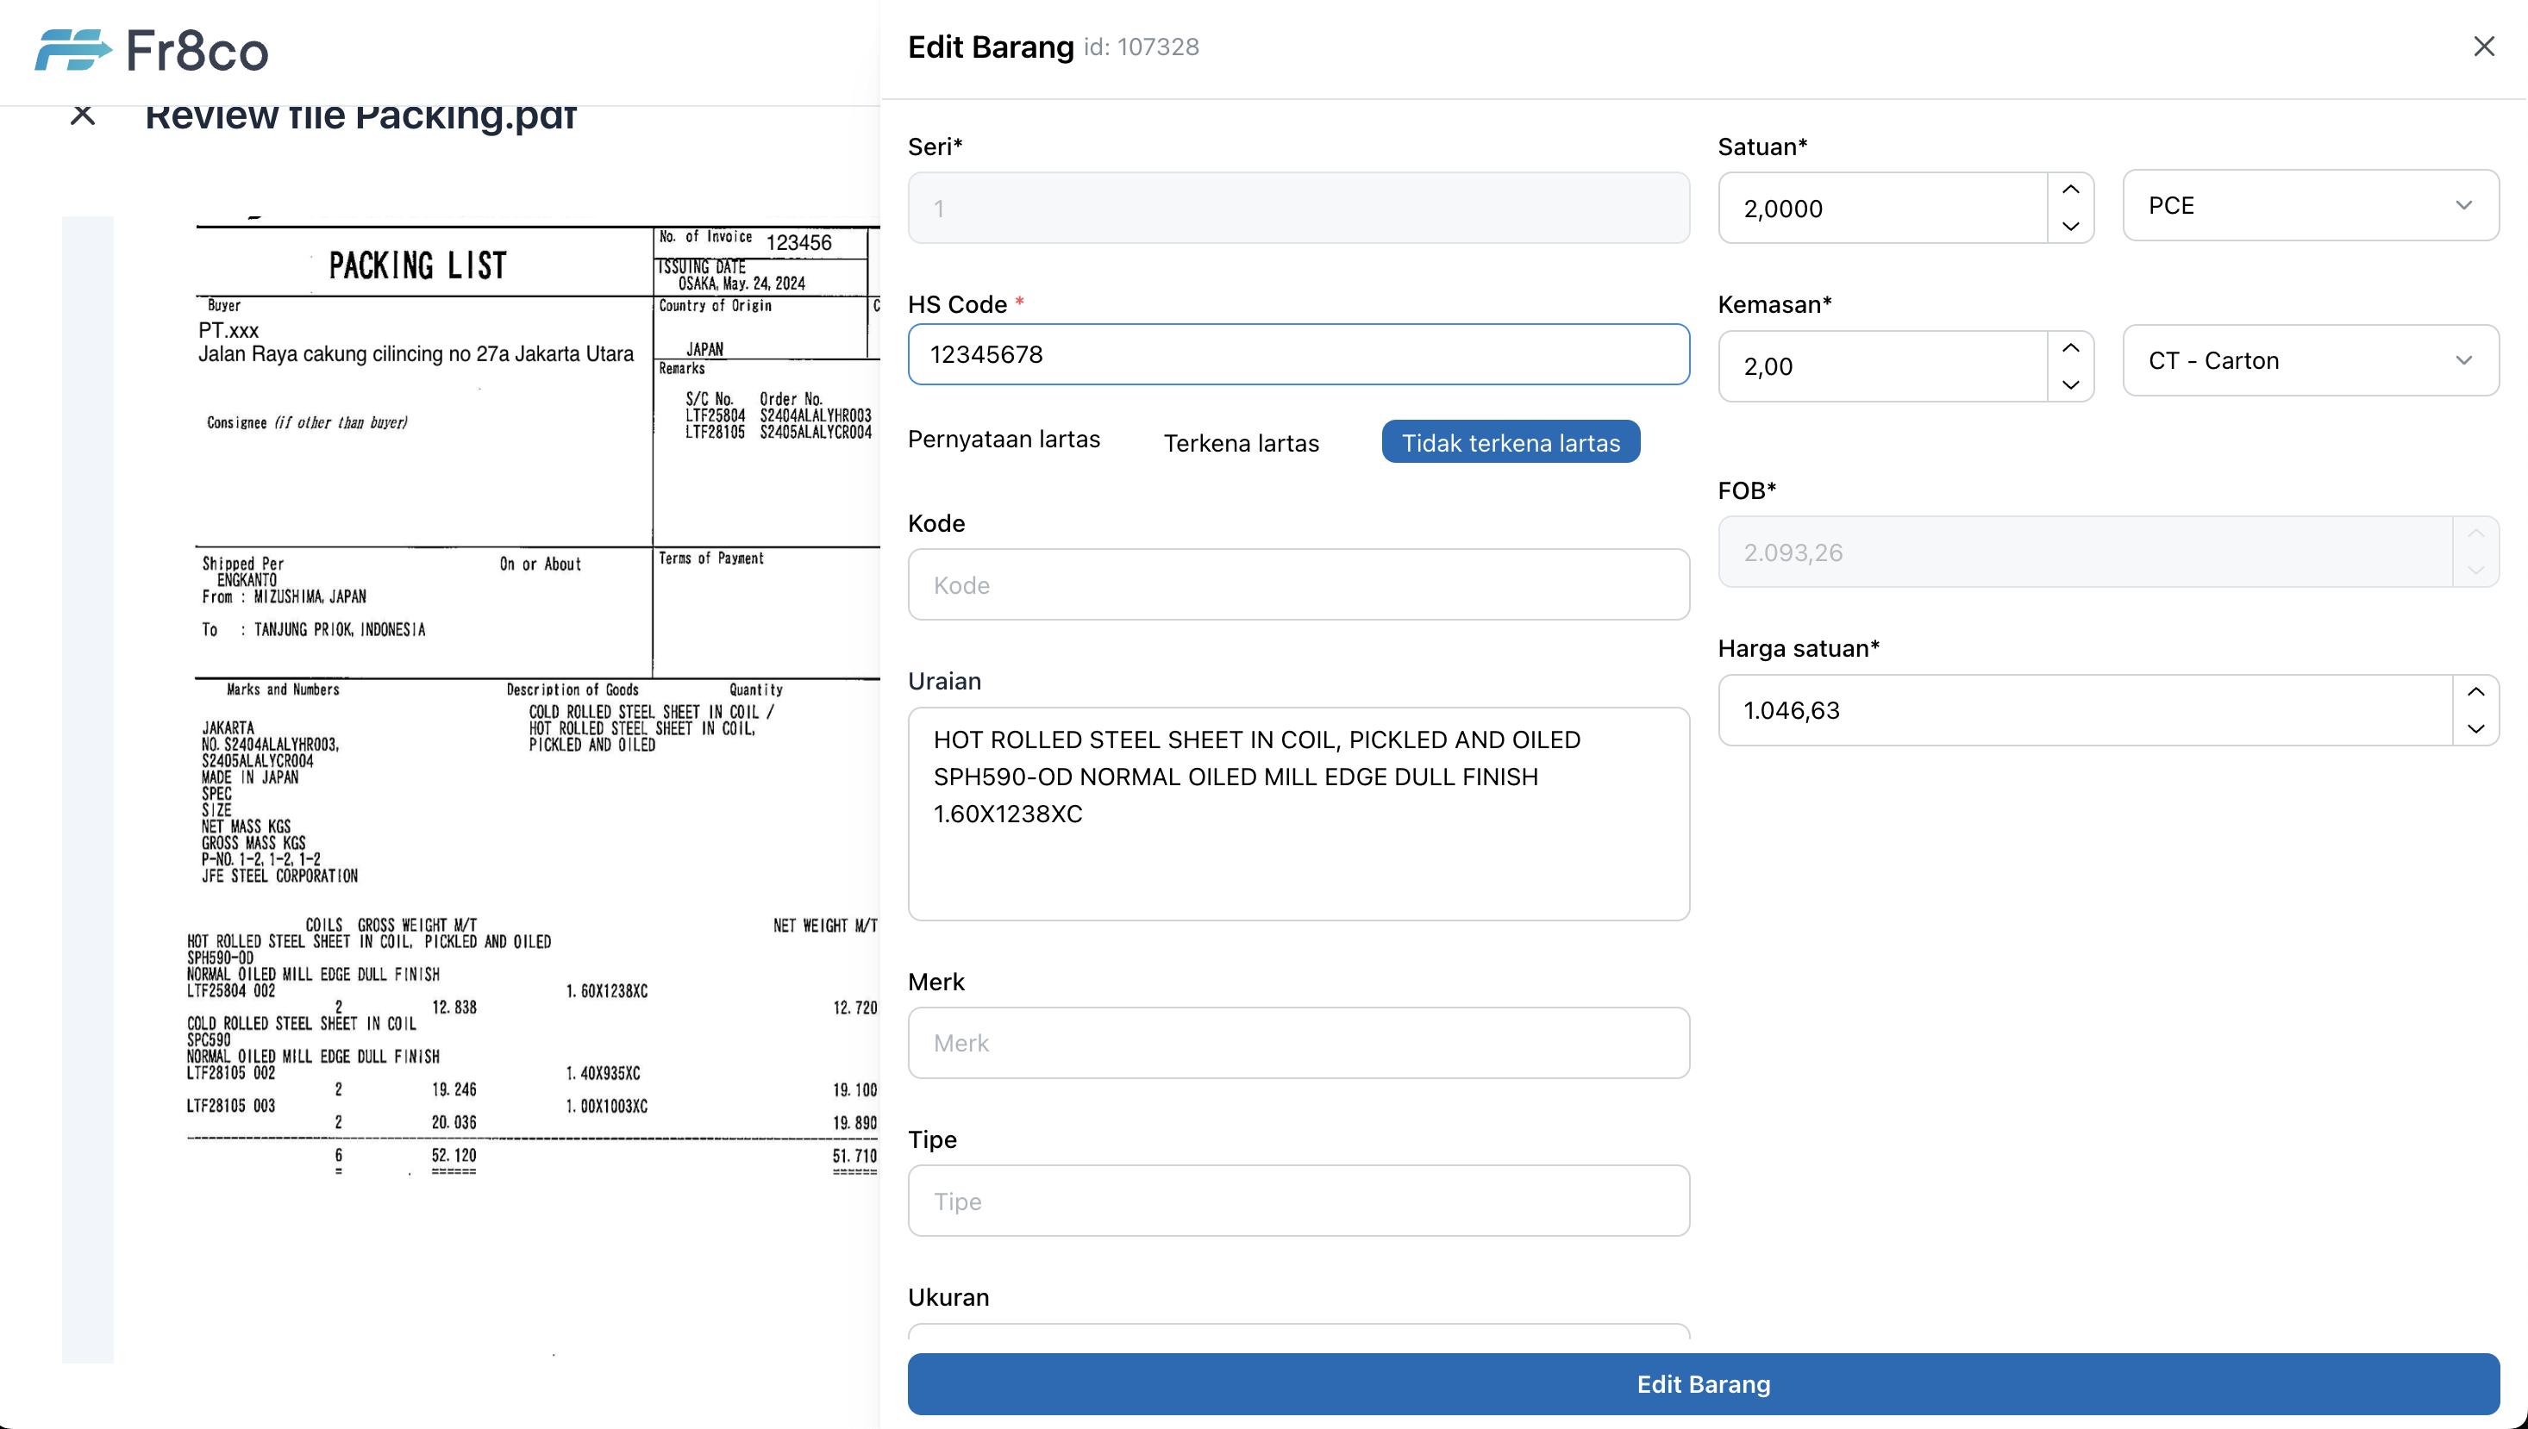
Task: Open the CT - Carton packaging dropdown
Action: tap(2310, 360)
